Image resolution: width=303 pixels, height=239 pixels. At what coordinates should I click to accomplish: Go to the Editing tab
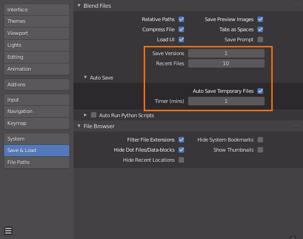37,57
